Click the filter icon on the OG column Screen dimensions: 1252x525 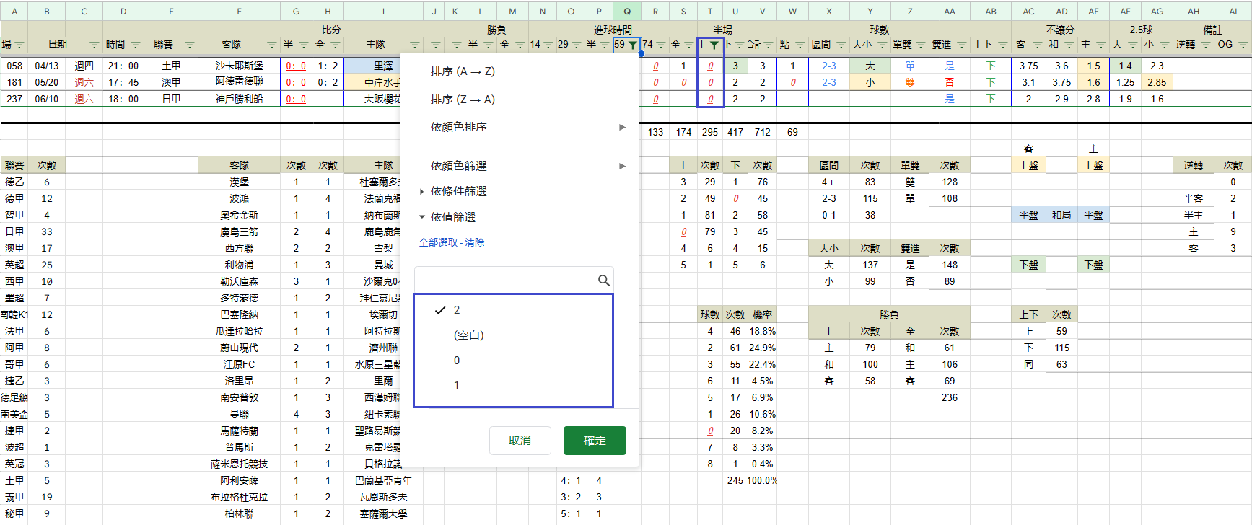tap(1243, 45)
